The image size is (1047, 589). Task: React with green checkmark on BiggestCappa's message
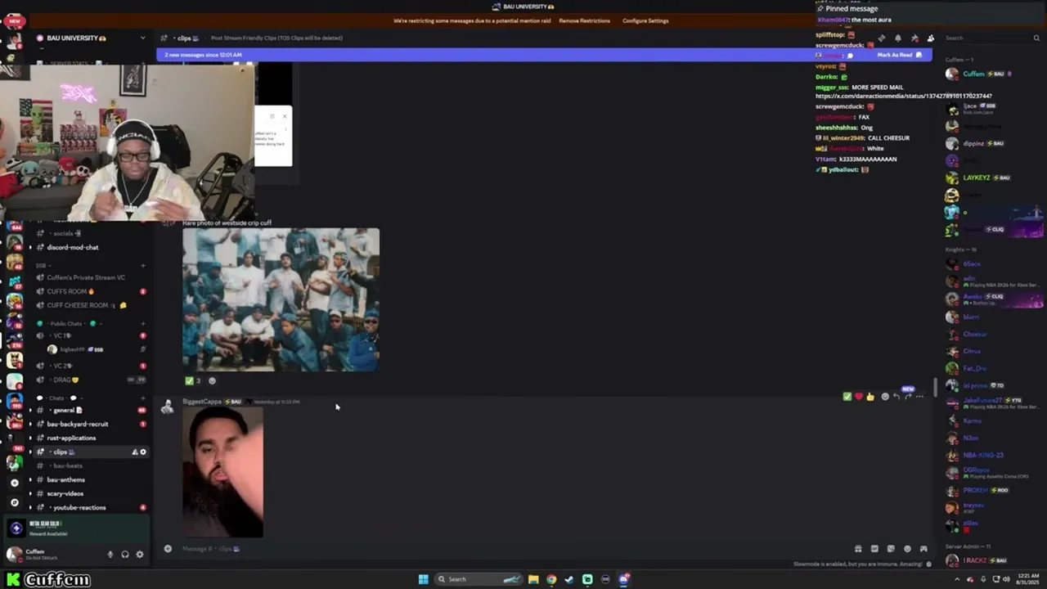847,397
